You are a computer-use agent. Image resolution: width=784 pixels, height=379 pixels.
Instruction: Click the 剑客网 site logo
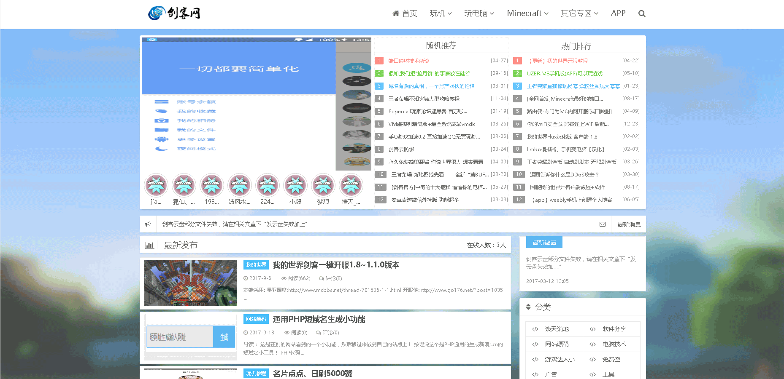pos(174,13)
